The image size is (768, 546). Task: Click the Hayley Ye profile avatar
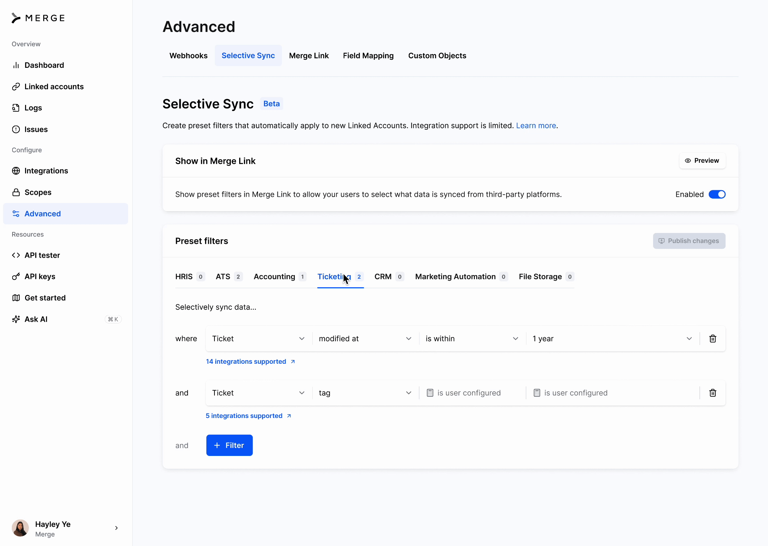(20, 528)
